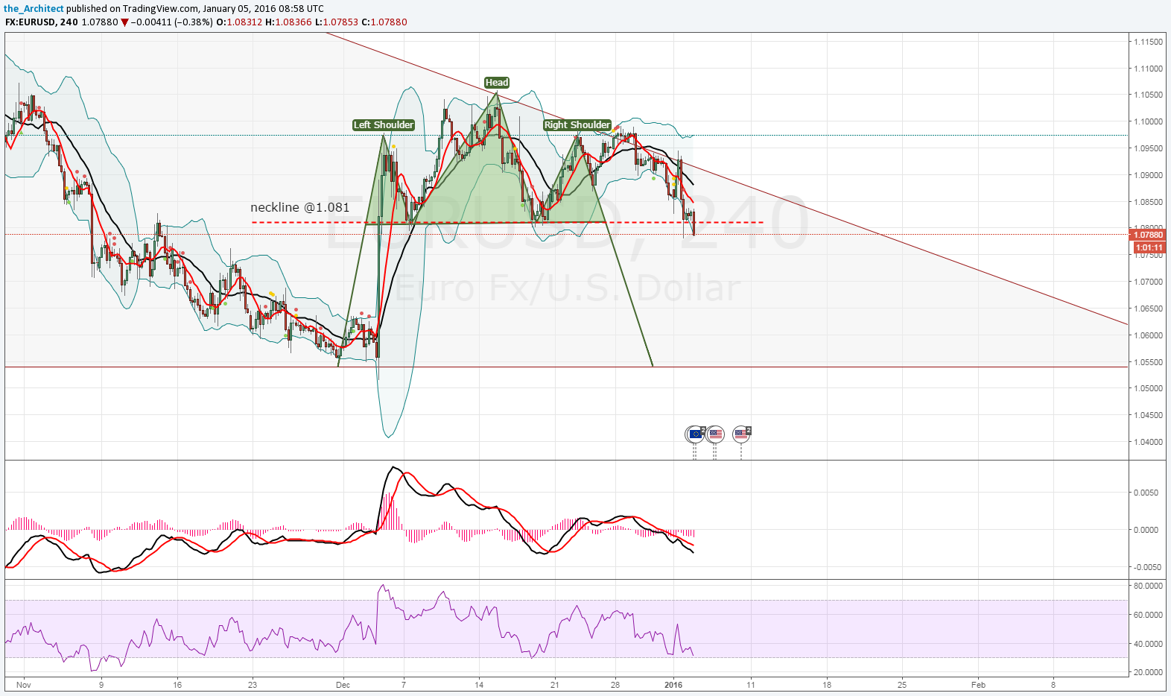Click the C:1.07880 close value
The height and width of the screenshot is (696, 1171).
(384, 22)
